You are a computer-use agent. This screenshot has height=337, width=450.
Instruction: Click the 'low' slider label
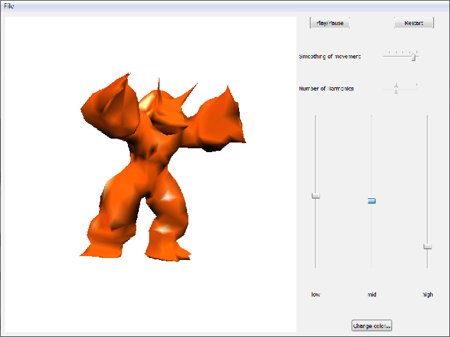[x=316, y=295]
